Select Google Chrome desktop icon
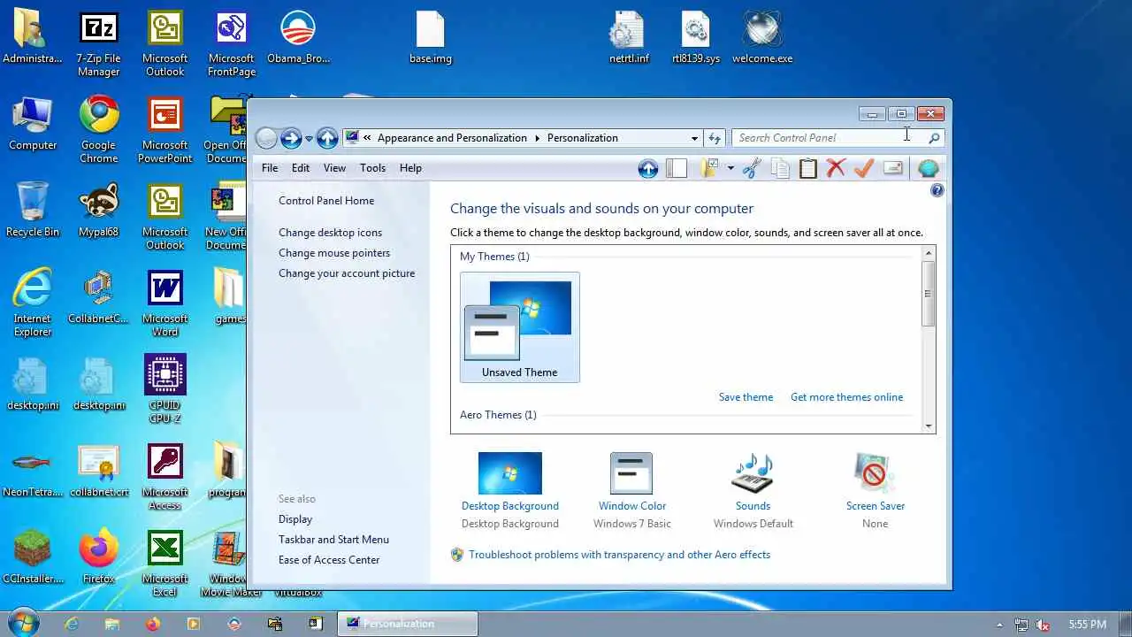 99,129
